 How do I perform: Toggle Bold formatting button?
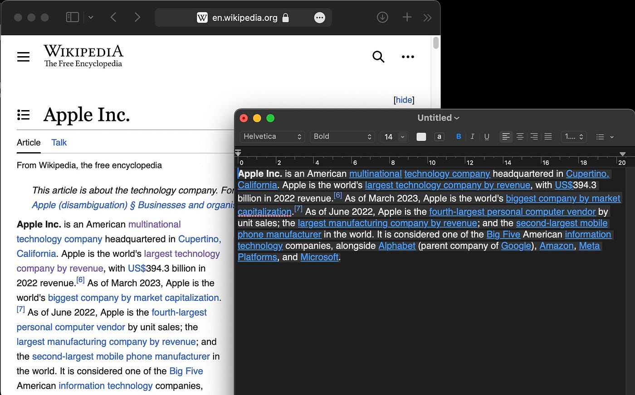[459, 136]
